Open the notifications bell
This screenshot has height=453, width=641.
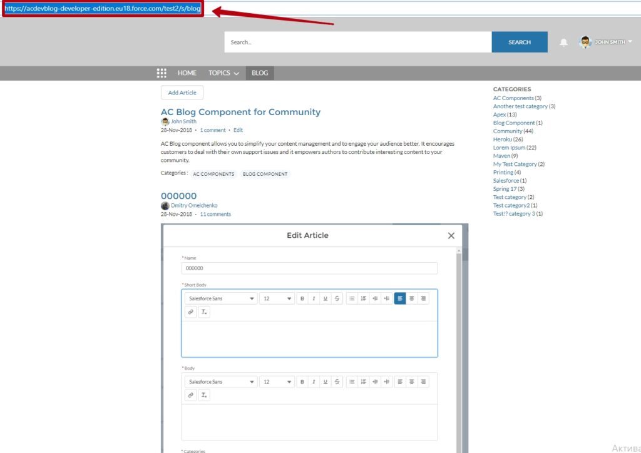563,42
